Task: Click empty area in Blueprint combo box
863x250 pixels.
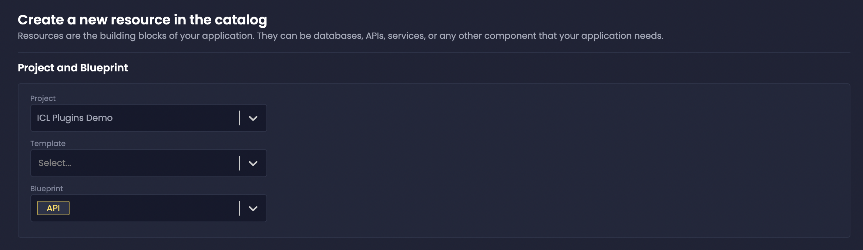Action: tap(154, 208)
